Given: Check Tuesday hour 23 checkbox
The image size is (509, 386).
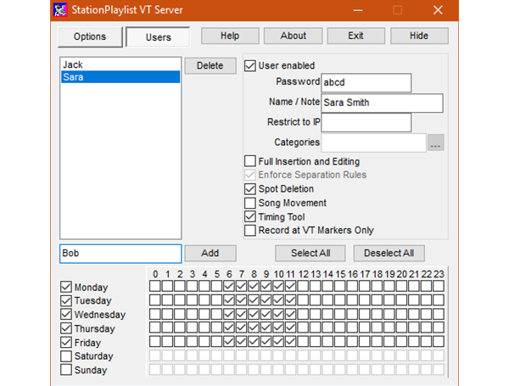Looking at the screenshot, I should point(439,300).
